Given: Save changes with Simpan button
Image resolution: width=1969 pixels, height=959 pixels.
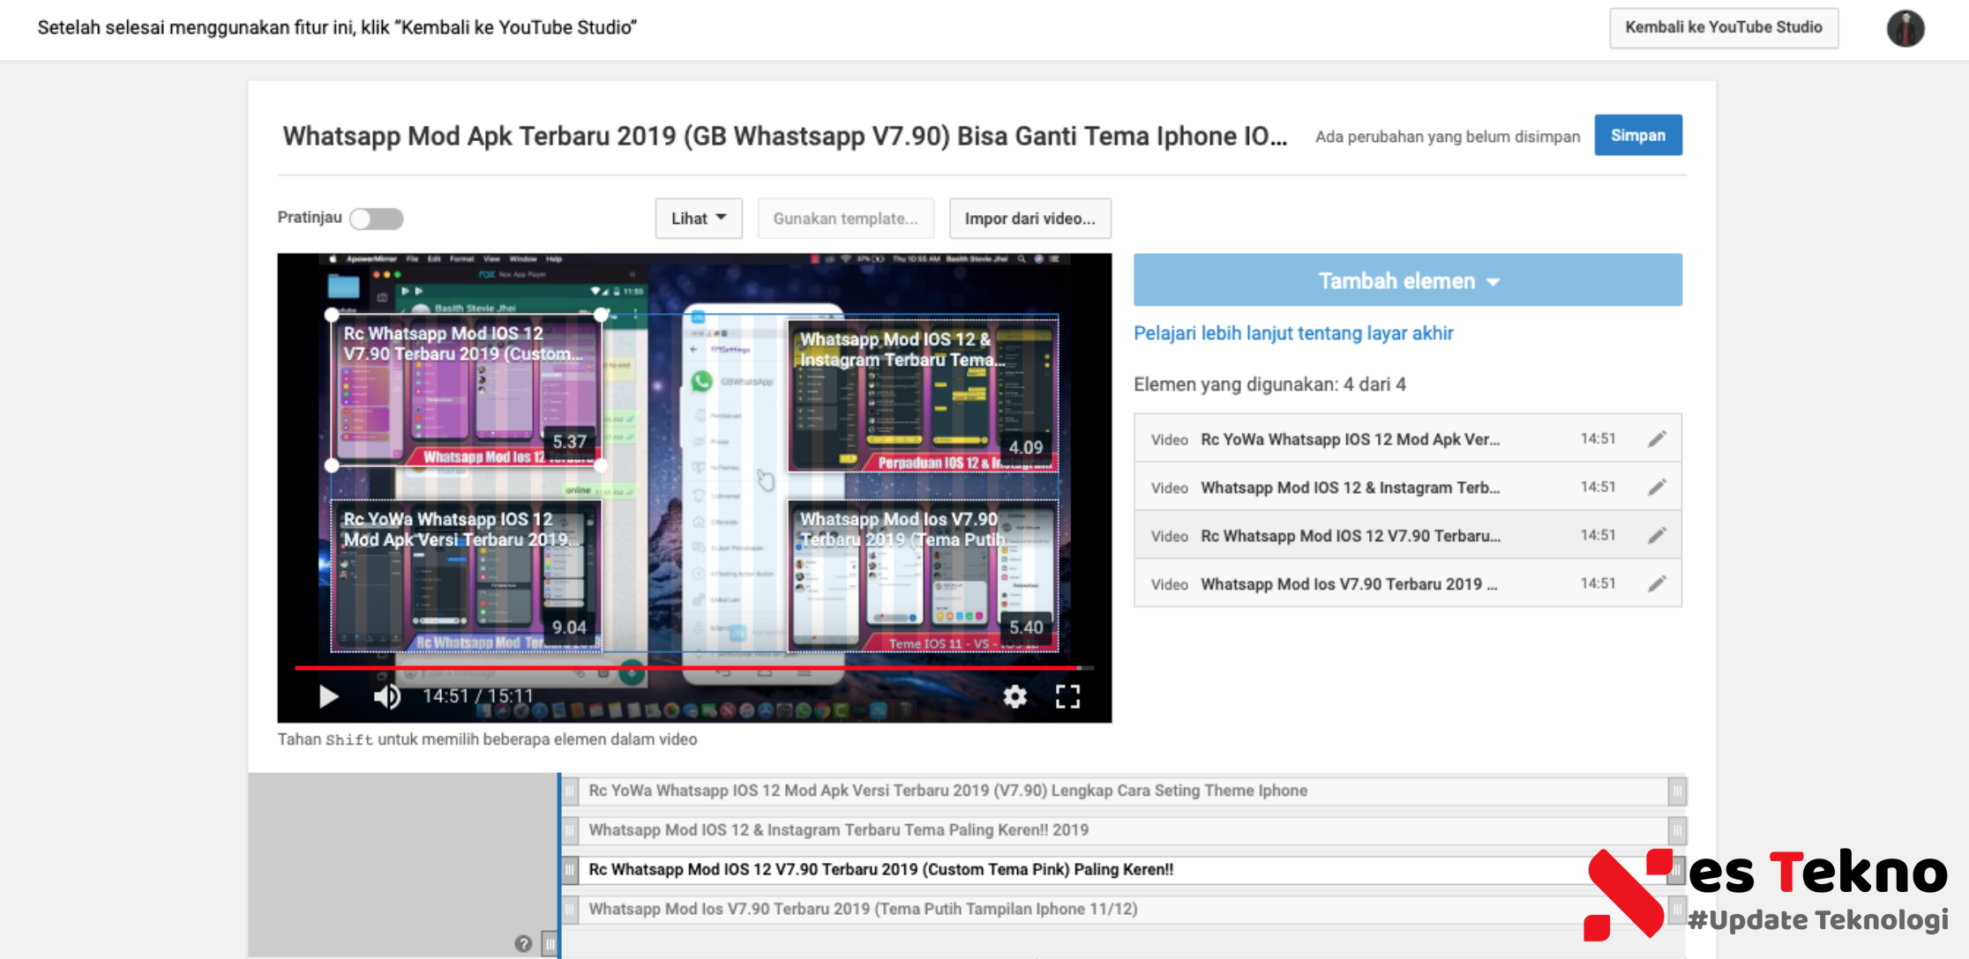Looking at the screenshot, I should tap(1637, 136).
